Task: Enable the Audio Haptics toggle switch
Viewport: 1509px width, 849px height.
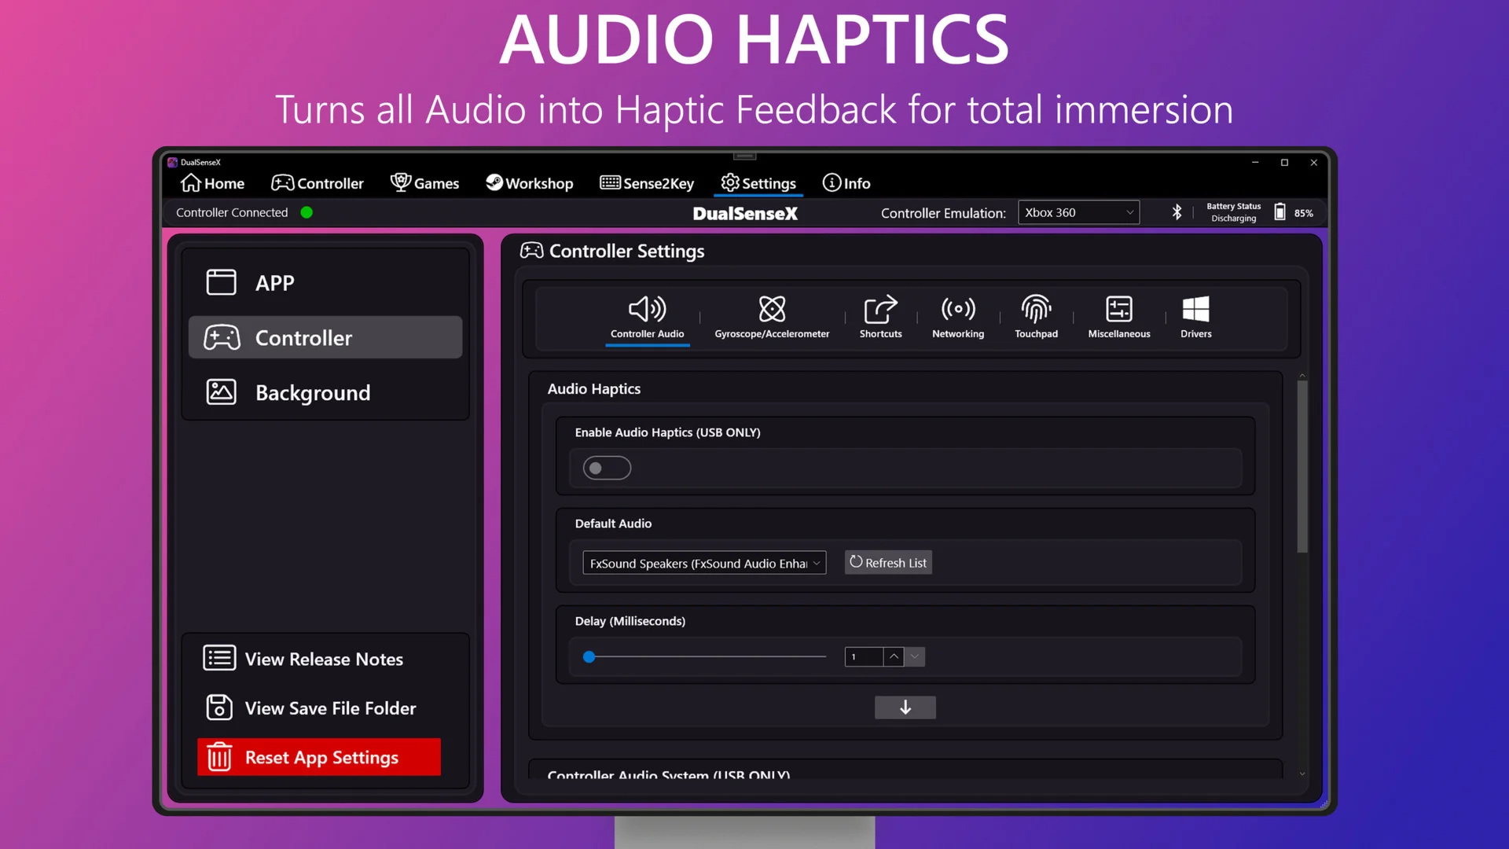Action: (607, 469)
